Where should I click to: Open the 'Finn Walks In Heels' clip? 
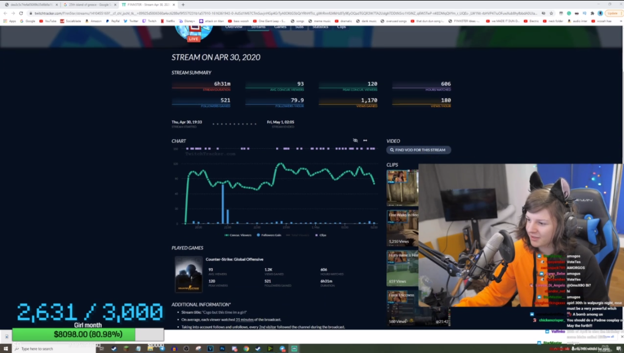pos(402,228)
